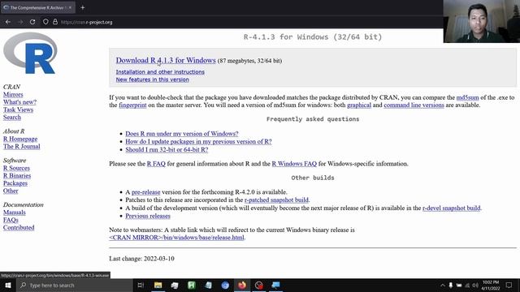This screenshot has width=520, height=292.
Task: Close the Comprehensive R Archive tab
Action: (x=70, y=7)
